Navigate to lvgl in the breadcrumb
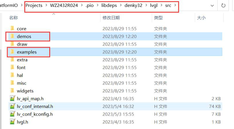This screenshot has width=234, height=129. pyautogui.click(x=154, y=5)
